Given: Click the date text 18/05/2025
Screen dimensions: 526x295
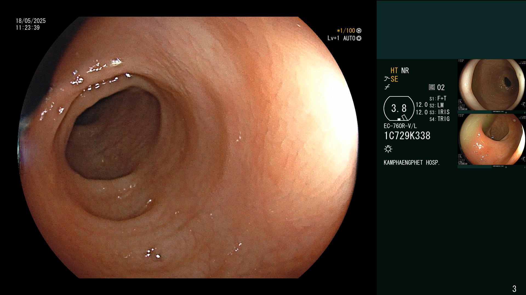Looking at the screenshot, I should (31, 21).
